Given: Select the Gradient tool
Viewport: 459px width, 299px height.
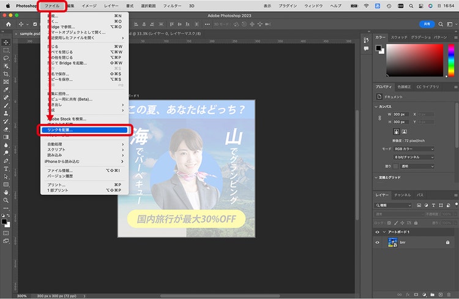Looking at the screenshot, I should coord(6,137).
